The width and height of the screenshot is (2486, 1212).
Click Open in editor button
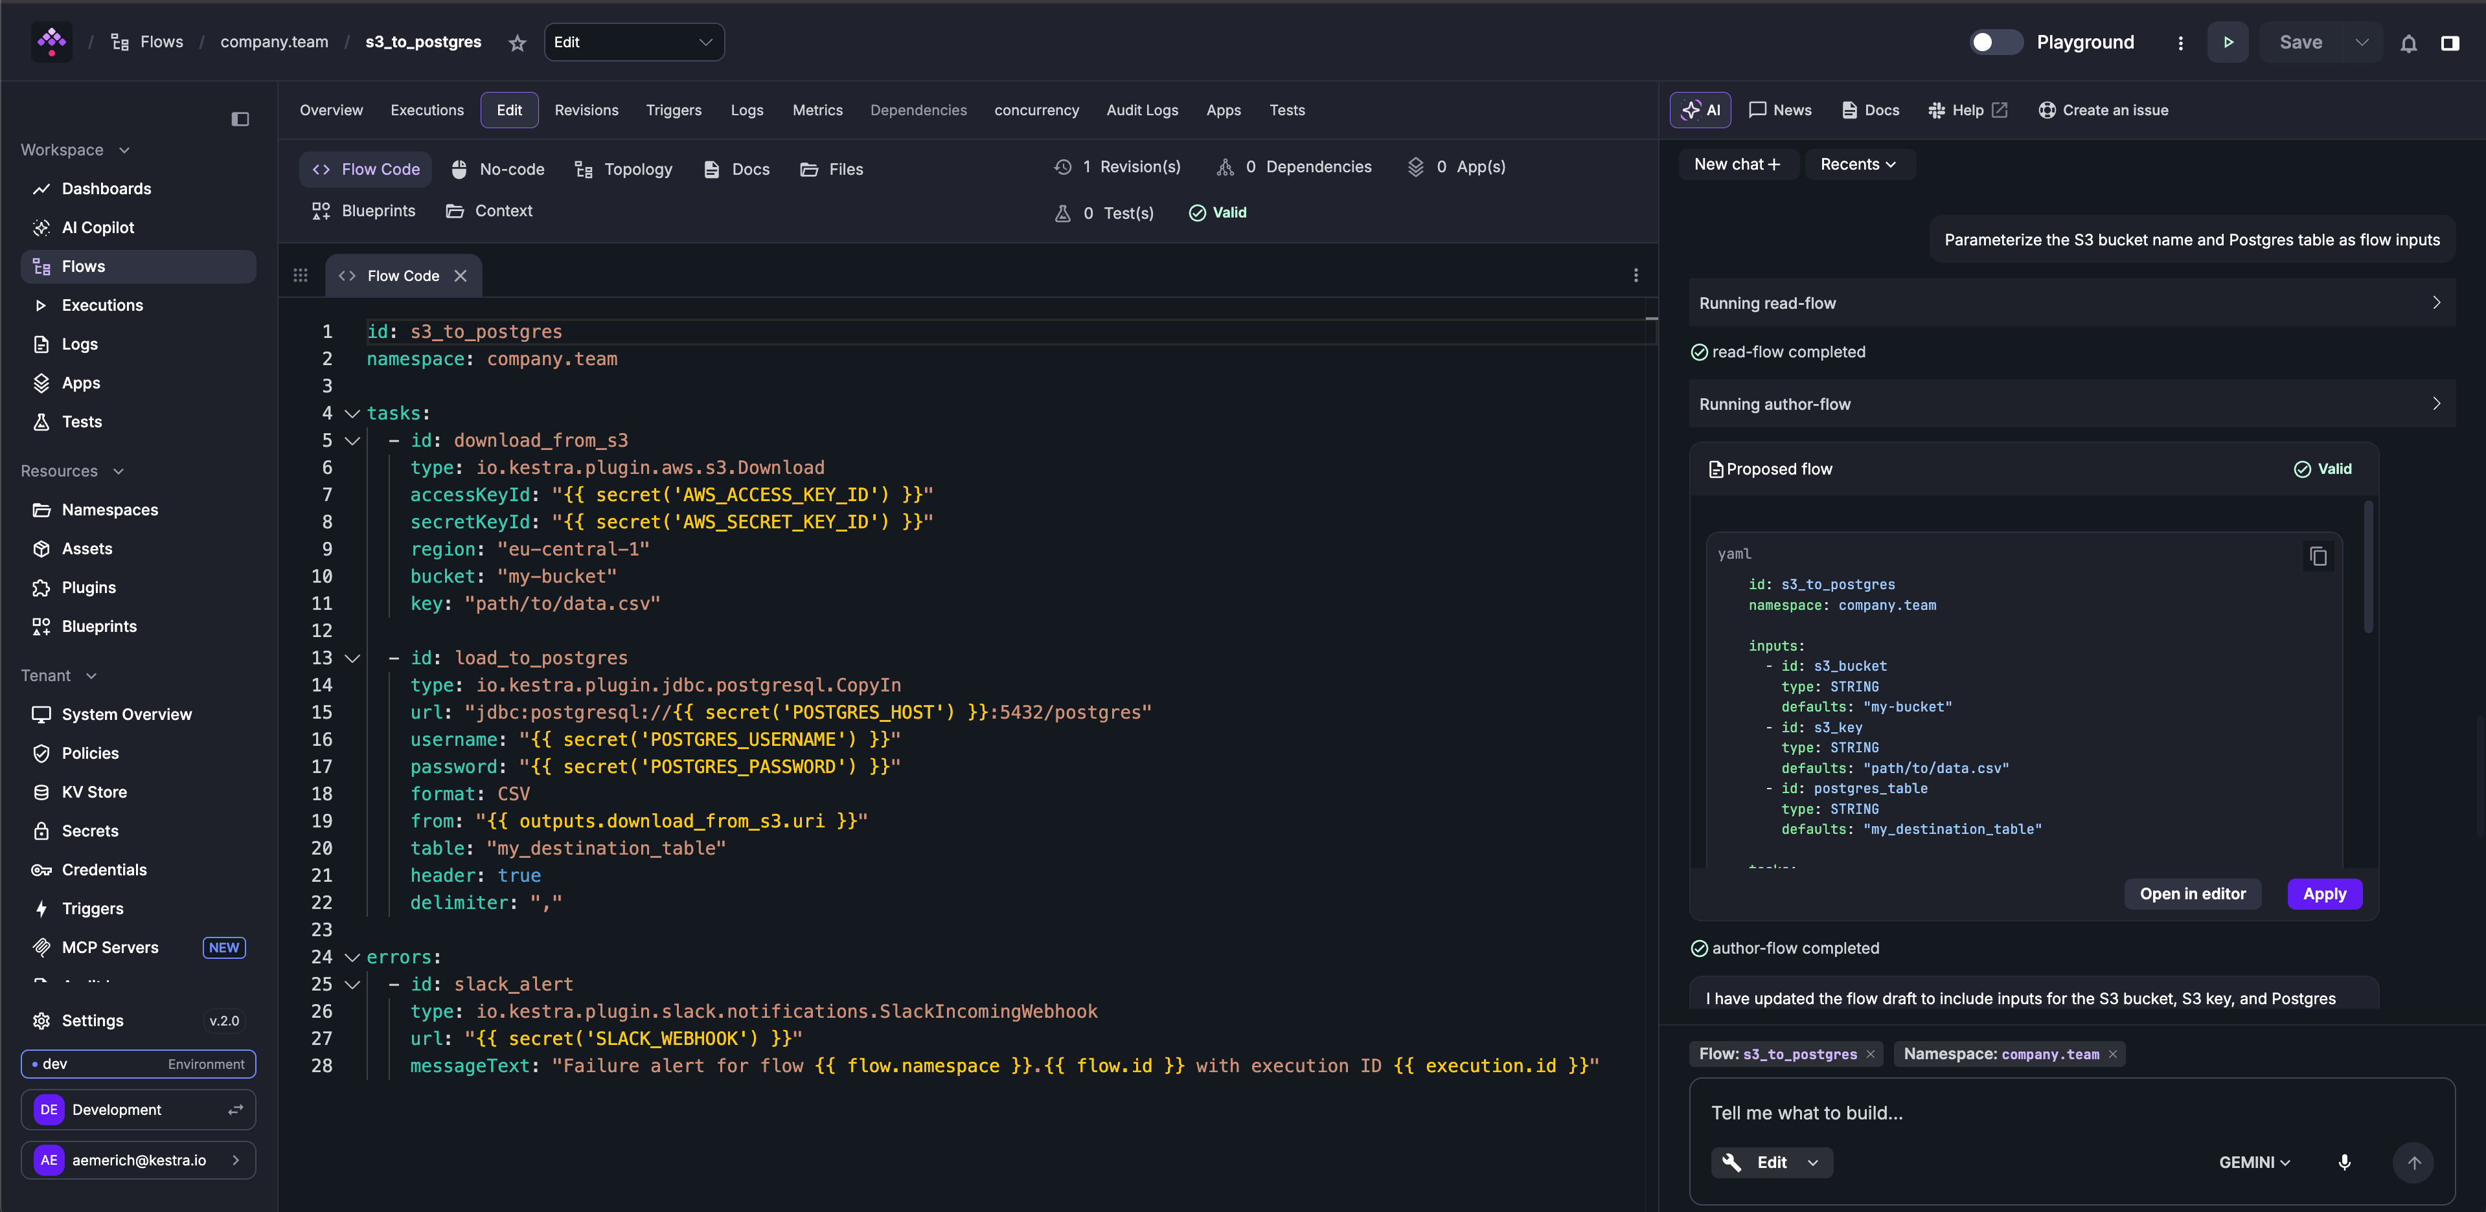(2193, 893)
